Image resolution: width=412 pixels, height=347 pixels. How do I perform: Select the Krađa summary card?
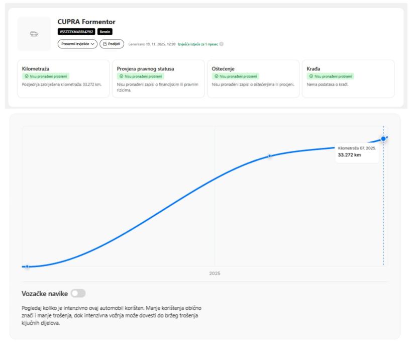(348, 78)
